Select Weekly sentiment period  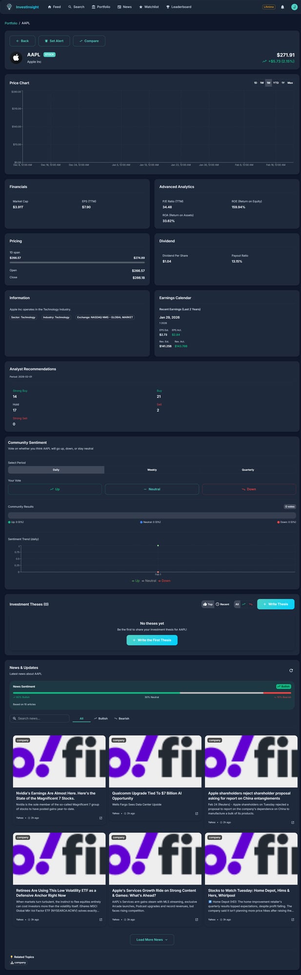coord(152,470)
